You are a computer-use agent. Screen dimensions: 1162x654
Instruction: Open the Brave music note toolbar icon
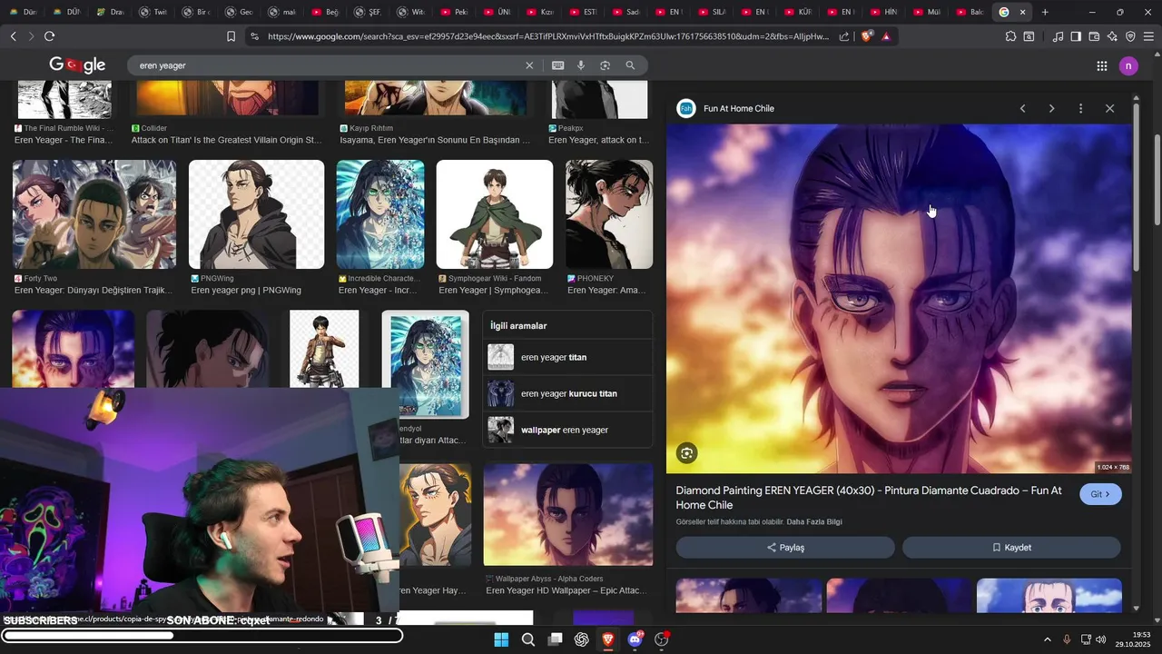[1058, 36]
